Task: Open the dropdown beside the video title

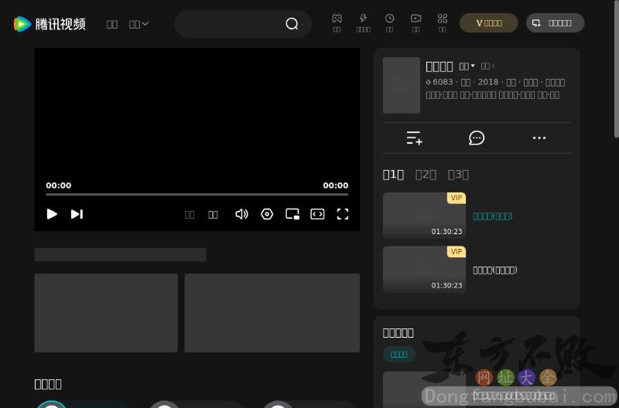Action: coord(467,66)
